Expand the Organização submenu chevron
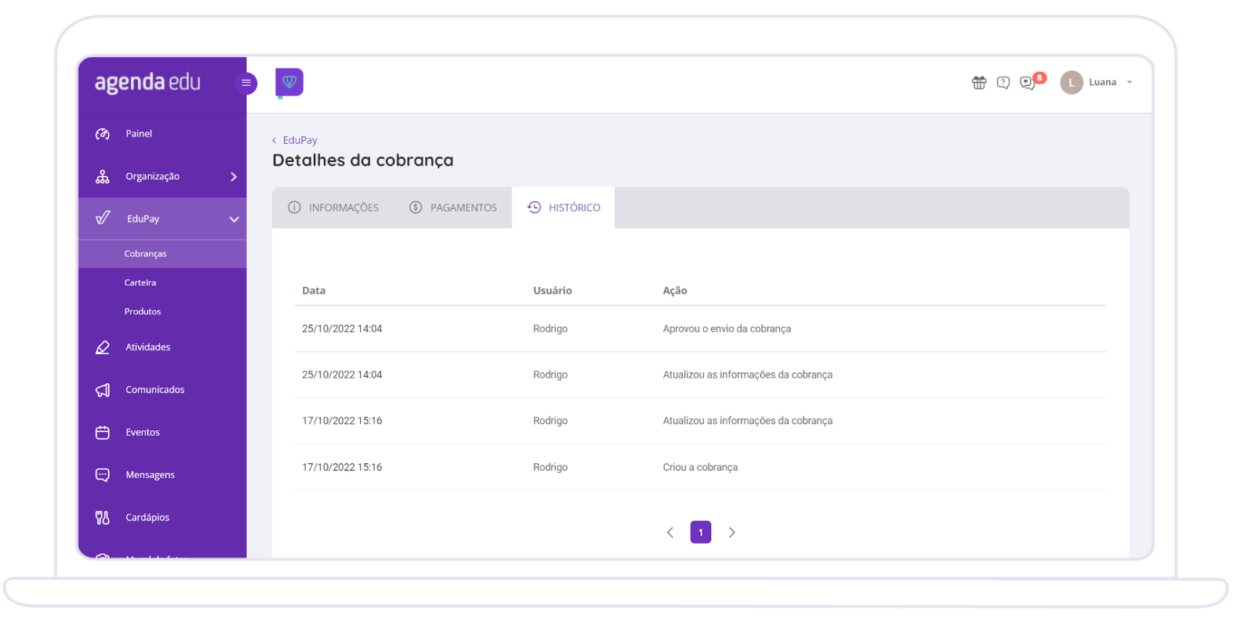Viewport: 1239px width, 621px height. tap(233, 176)
